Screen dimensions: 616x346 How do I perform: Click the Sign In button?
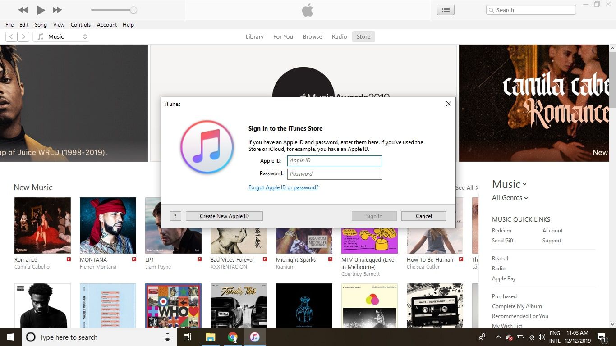374,216
